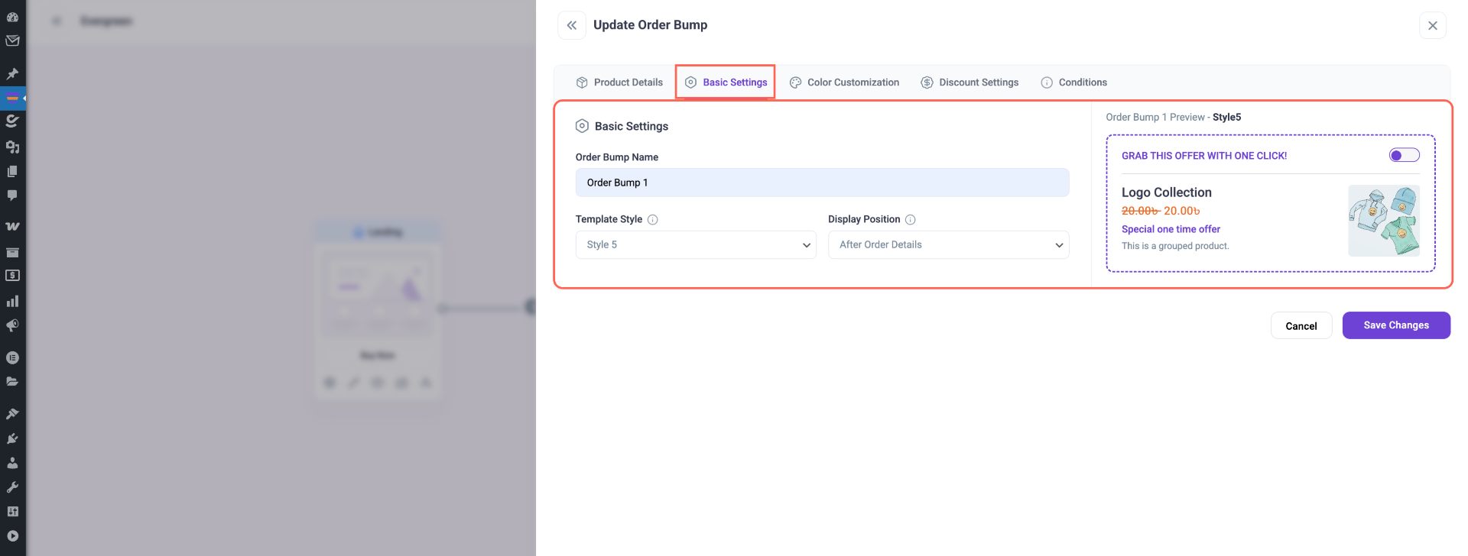Close the Update Order Bump panel
The image size is (1468, 556).
1433,25
